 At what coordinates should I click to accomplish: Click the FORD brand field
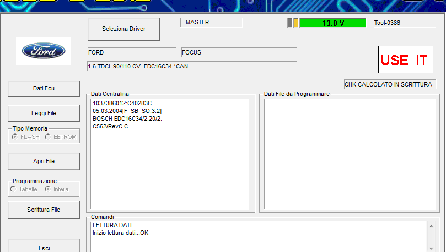point(132,52)
